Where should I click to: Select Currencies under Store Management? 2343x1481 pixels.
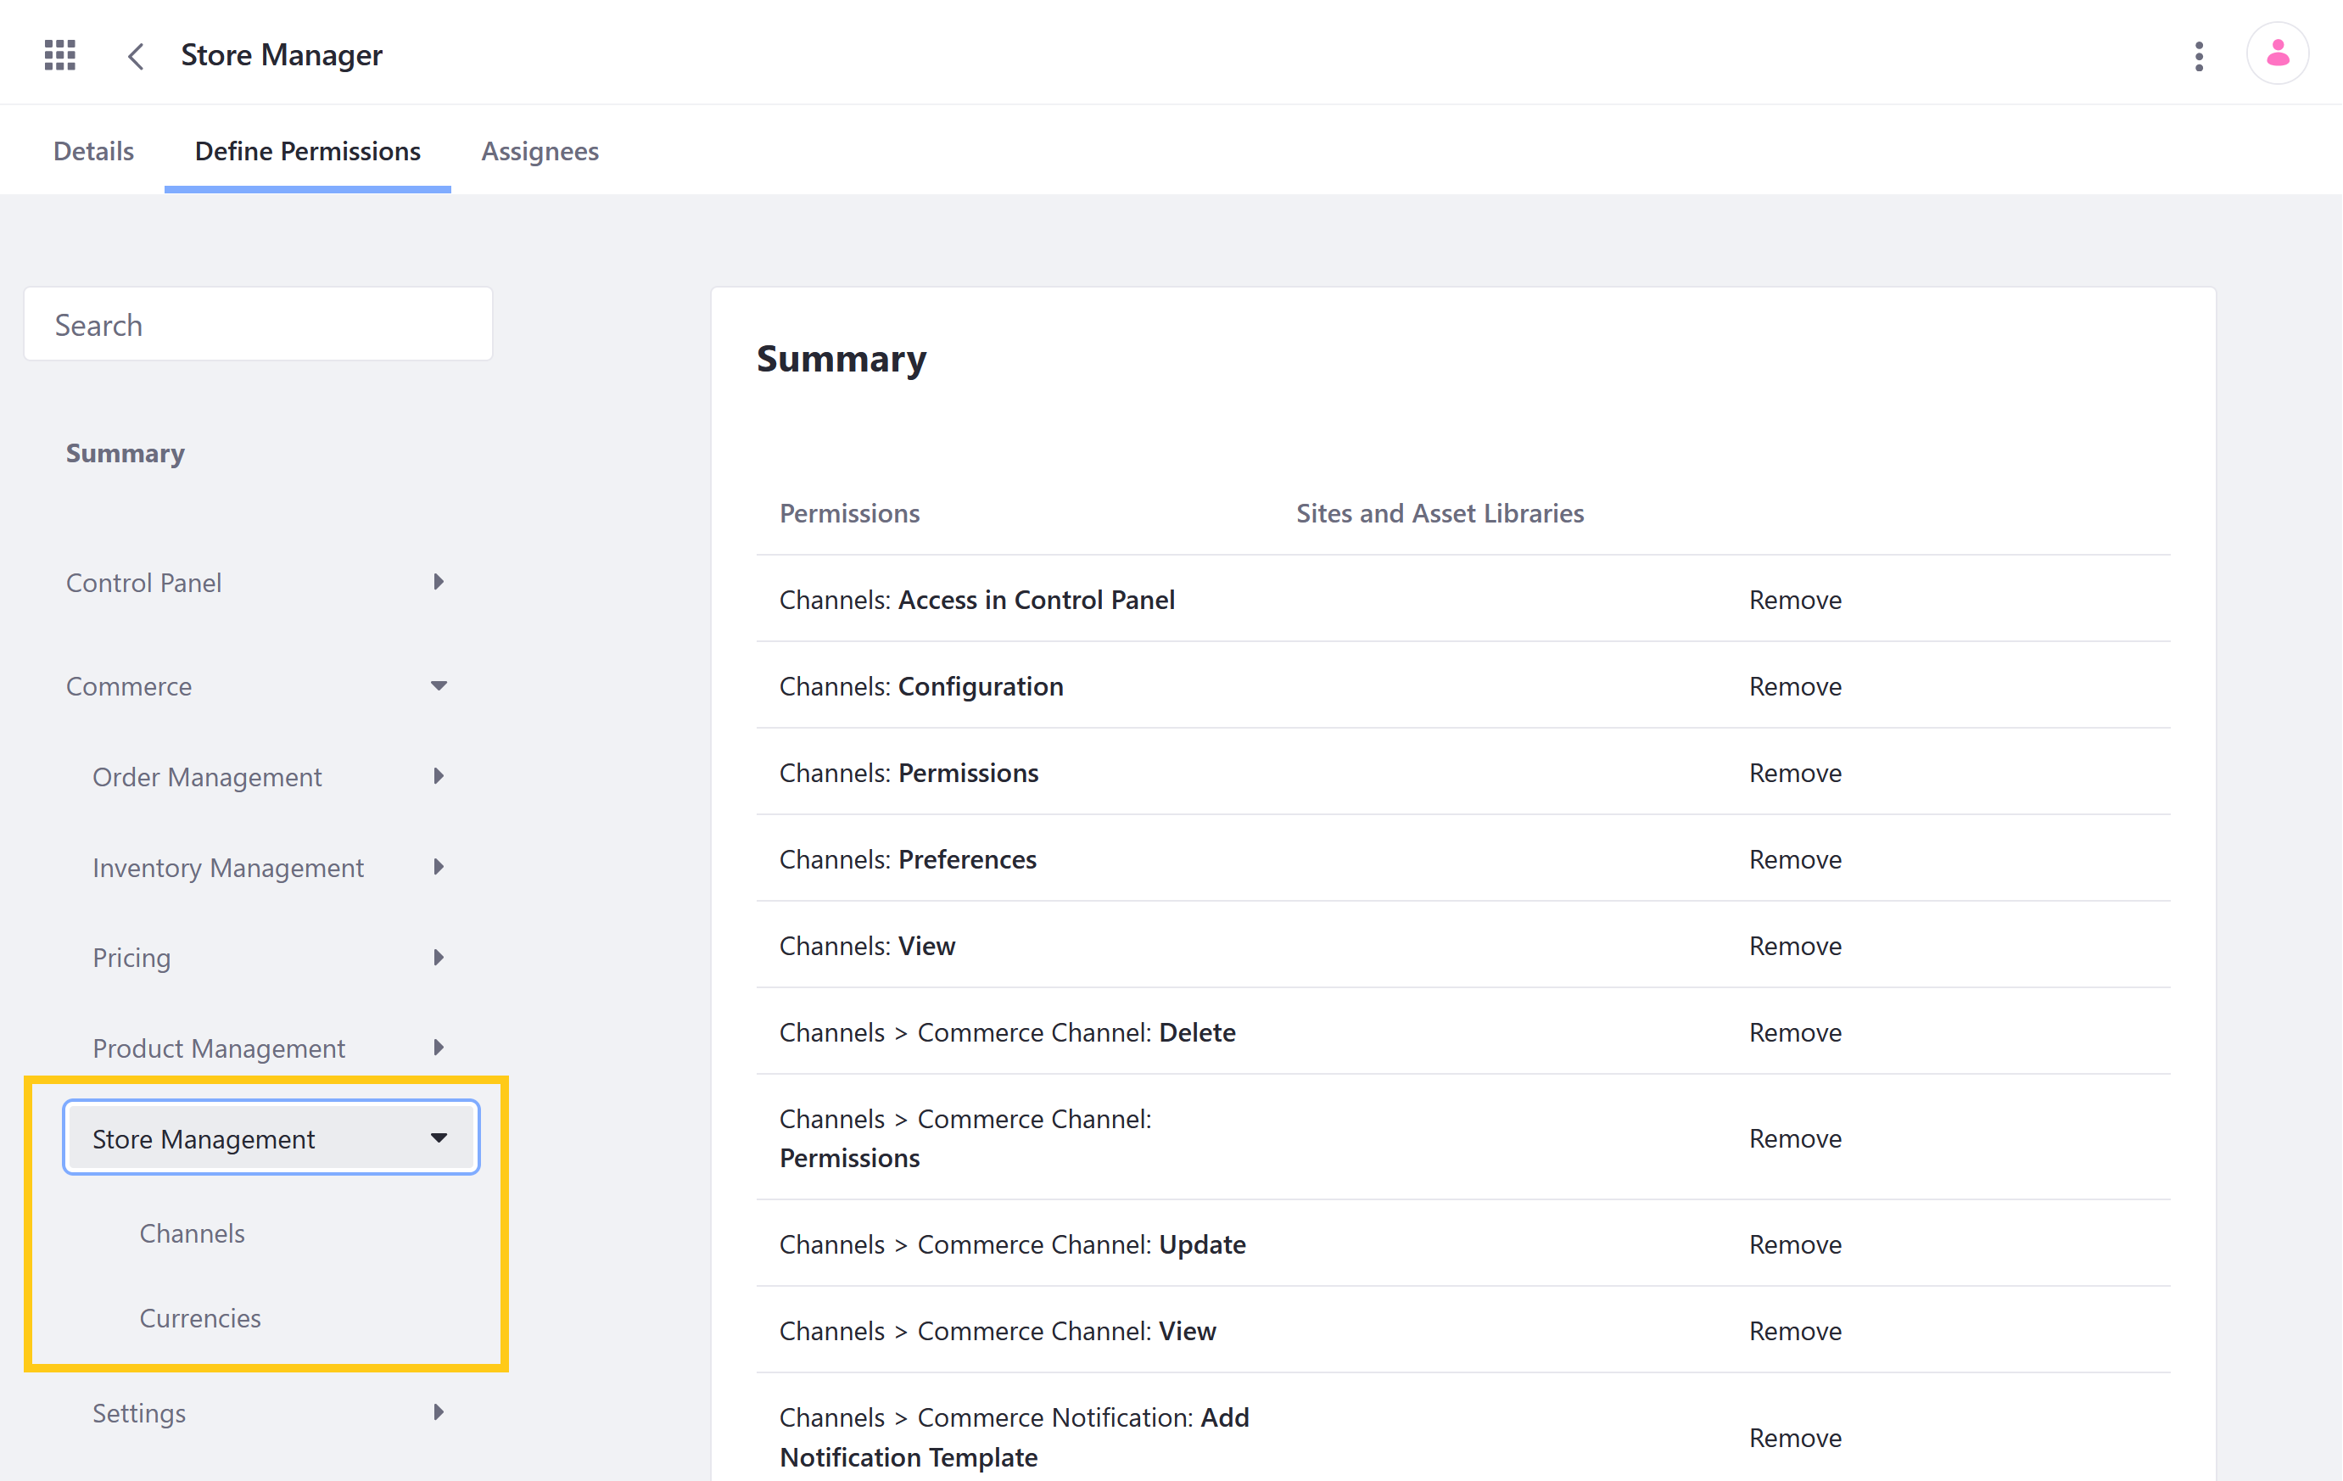(201, 1317)
